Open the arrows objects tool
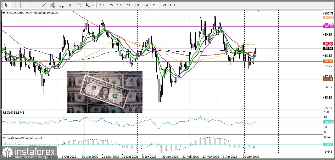The width and height of the screenshot is (335, 160). (x=87, y=5)
